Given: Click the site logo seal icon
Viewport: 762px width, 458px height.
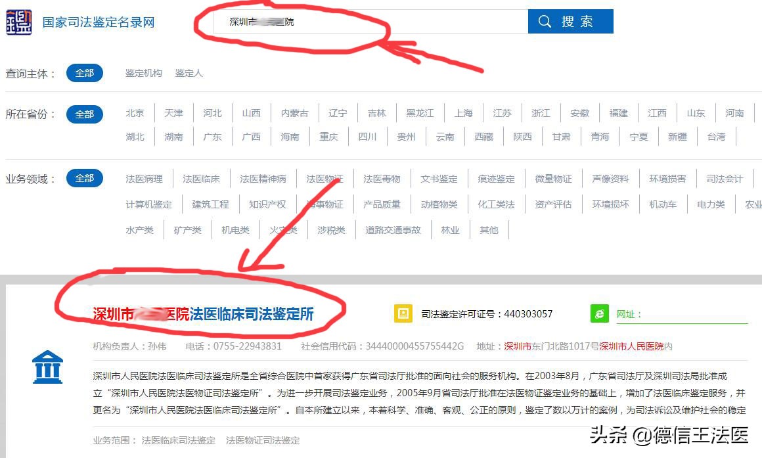Looking at the screenshot, I should point(19,22).
